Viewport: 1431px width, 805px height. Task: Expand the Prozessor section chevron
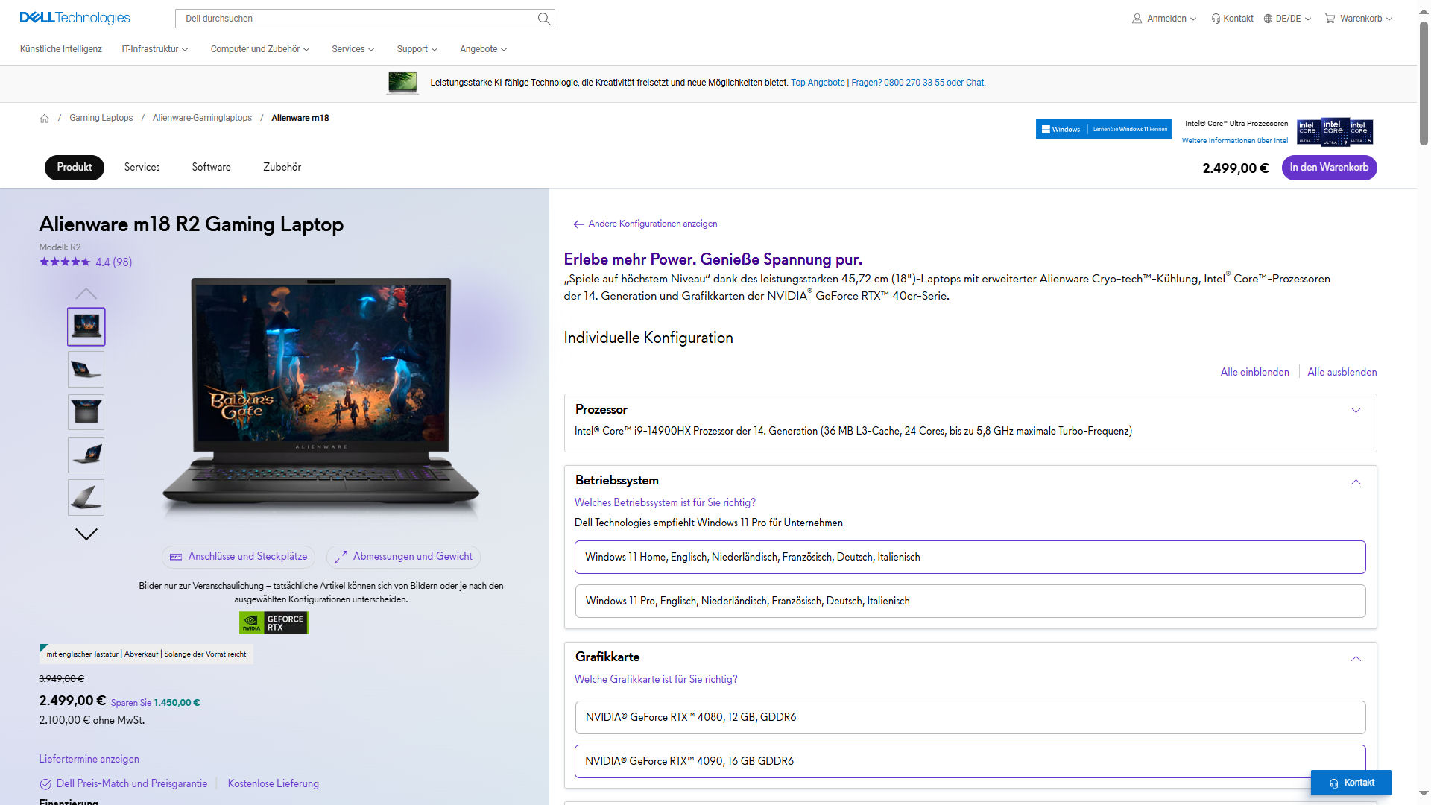(1356, 410)
